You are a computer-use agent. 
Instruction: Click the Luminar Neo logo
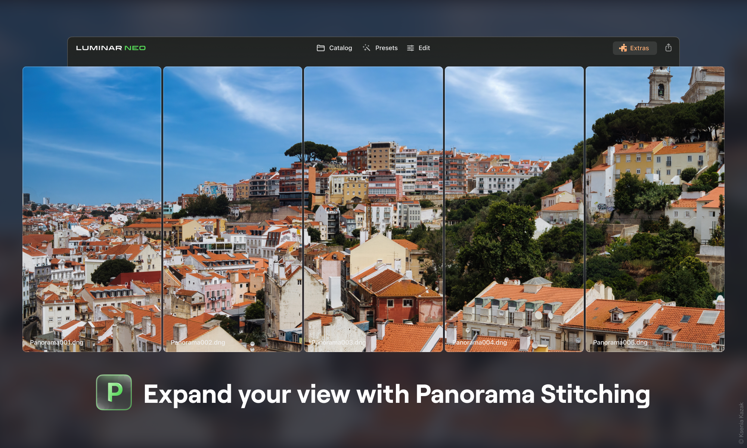click(111, 48)
